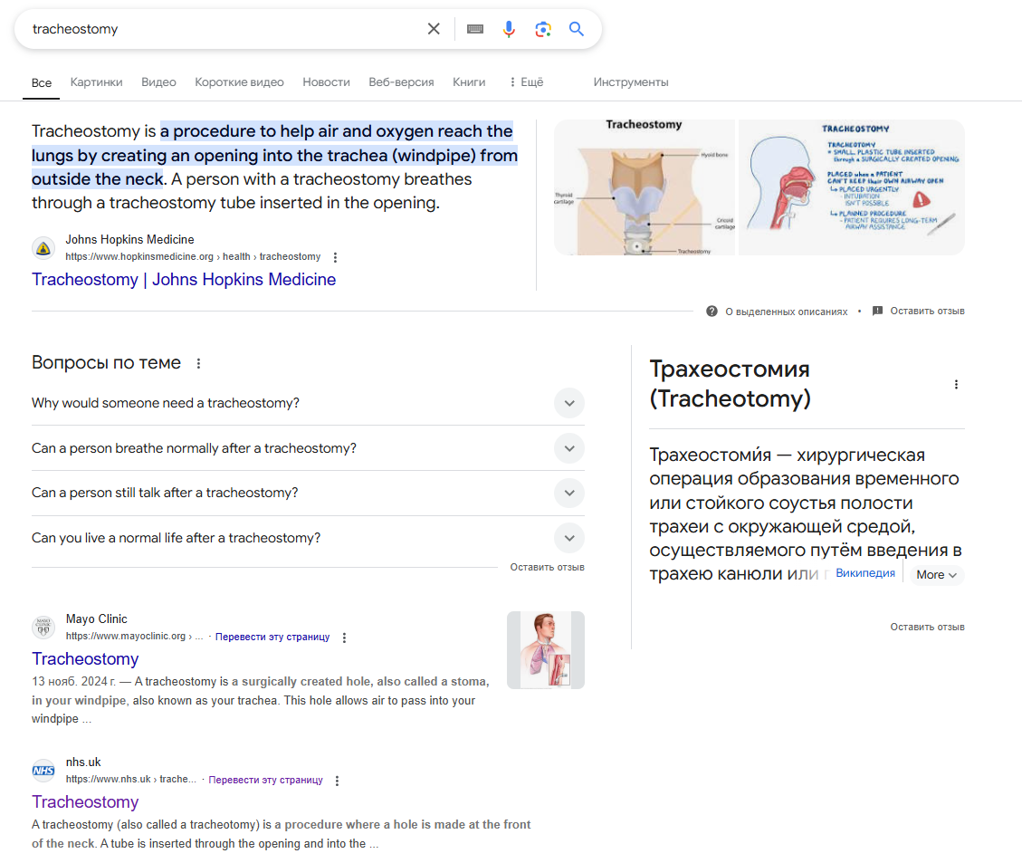1022x863 pixels.
Task: Open the Ещё more tabs menu
Action: point(527,82)
